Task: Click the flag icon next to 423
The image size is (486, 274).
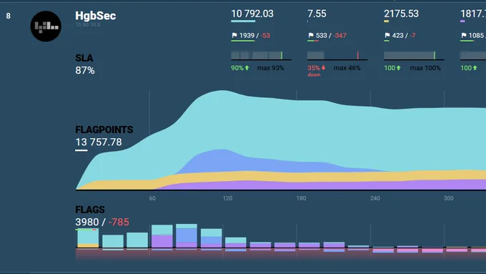Action: [387, 35]
